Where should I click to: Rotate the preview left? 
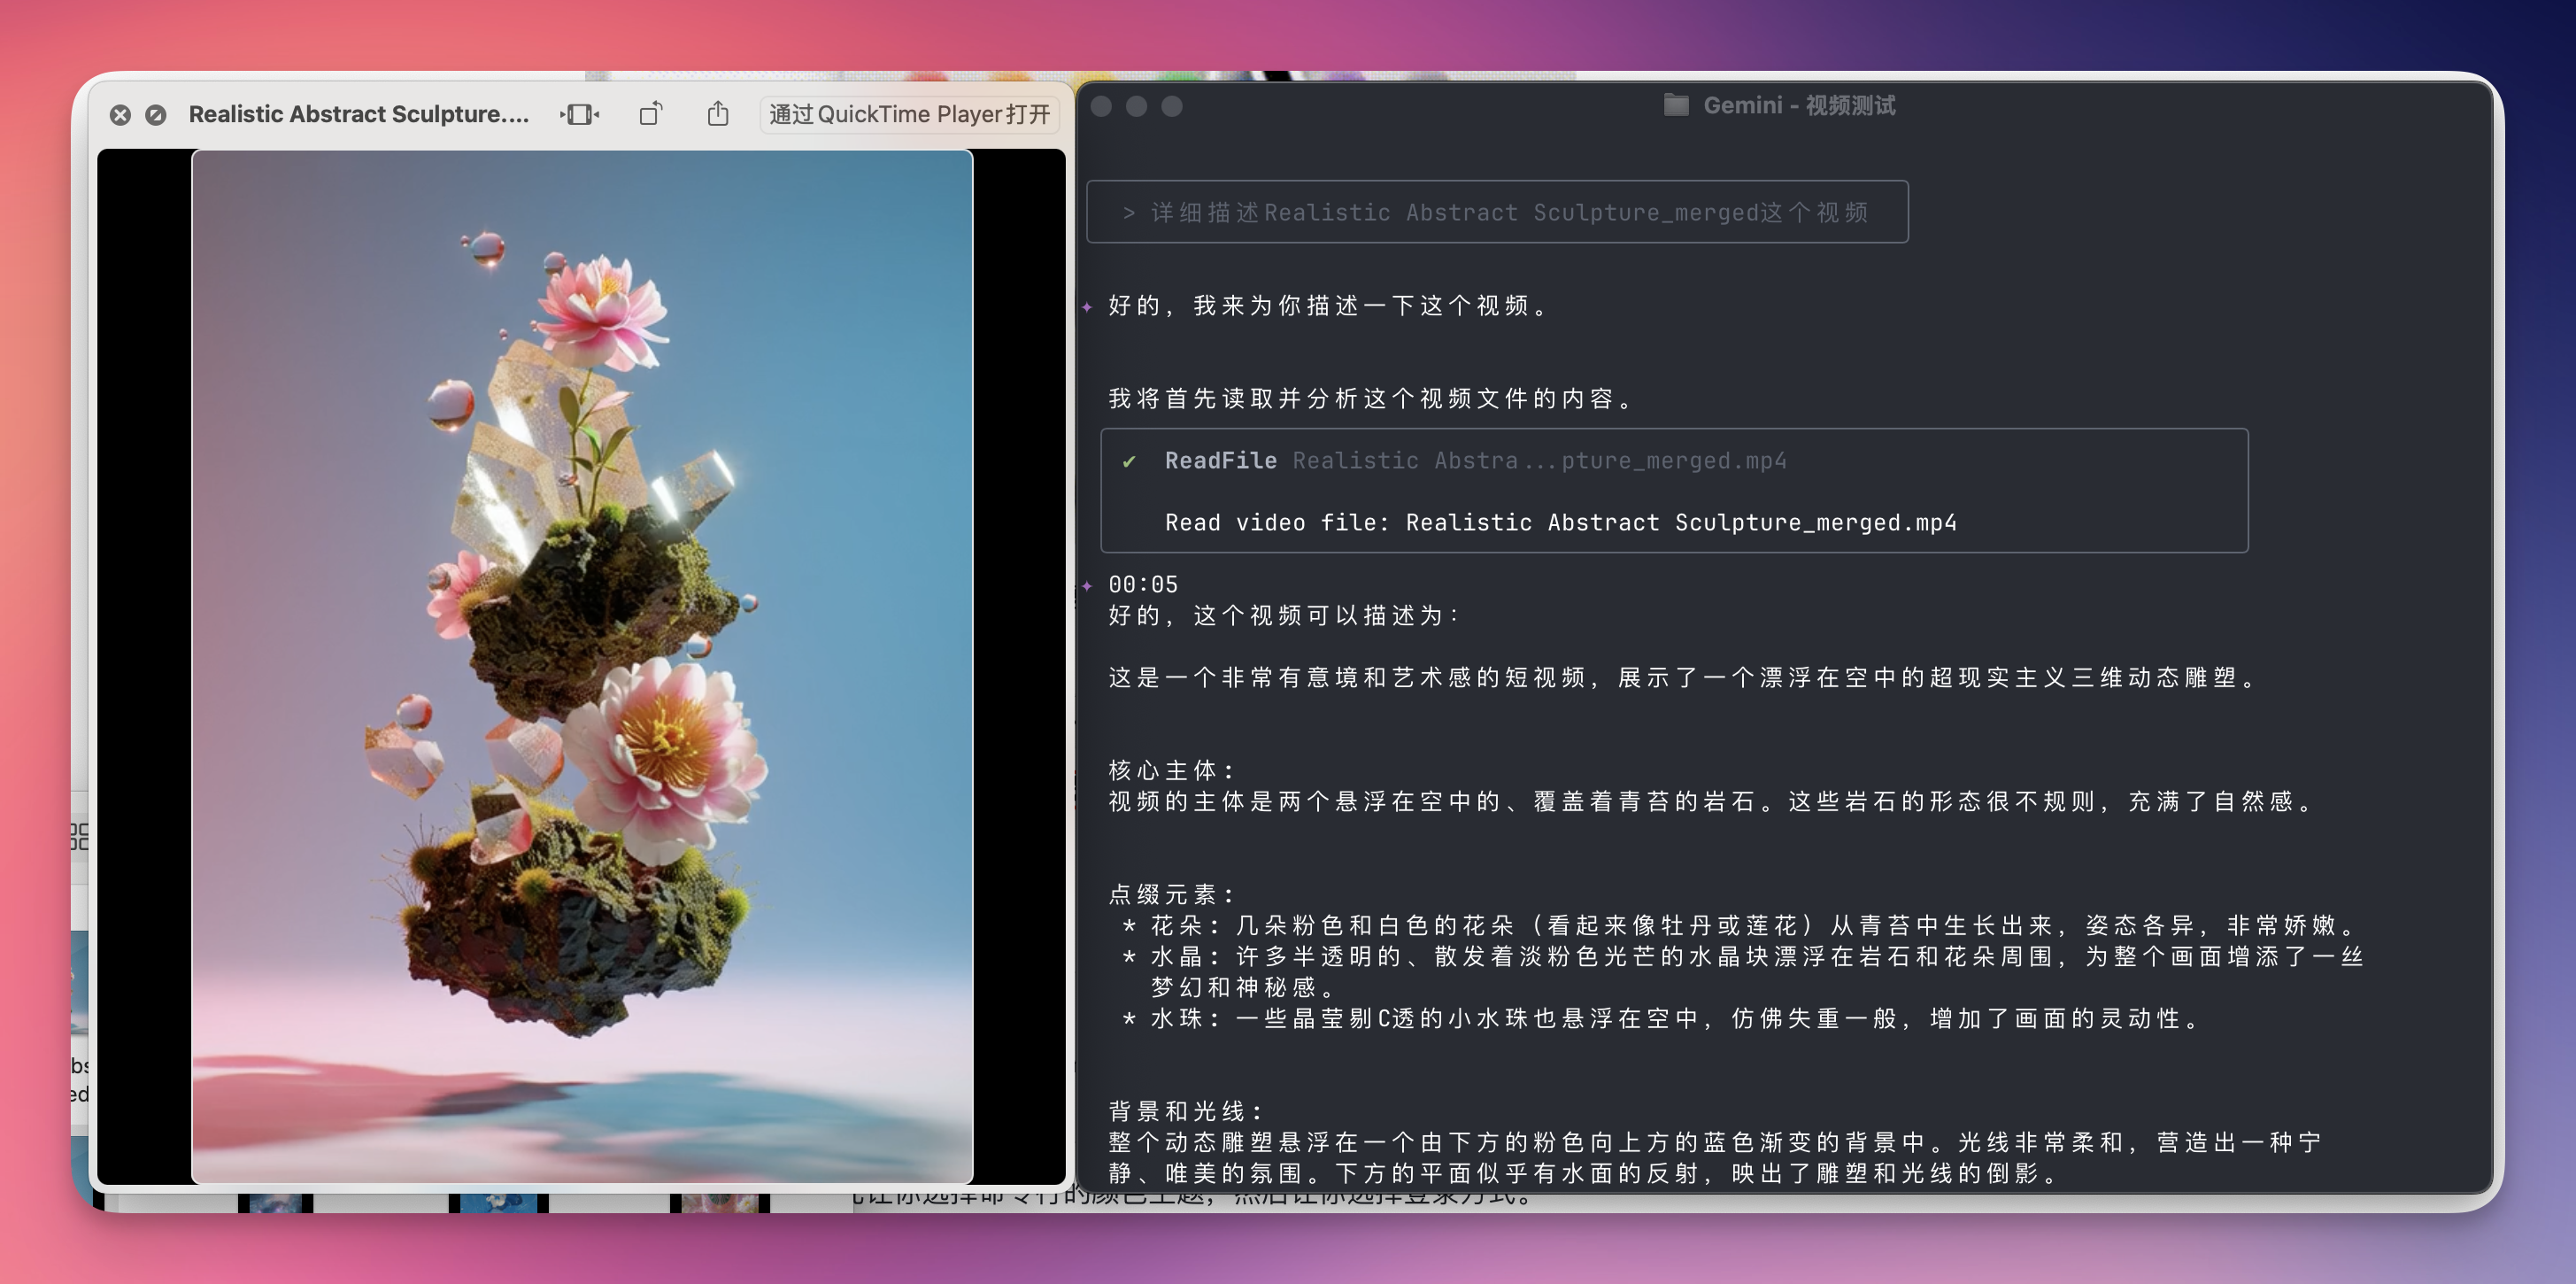[x=650, y=114]
